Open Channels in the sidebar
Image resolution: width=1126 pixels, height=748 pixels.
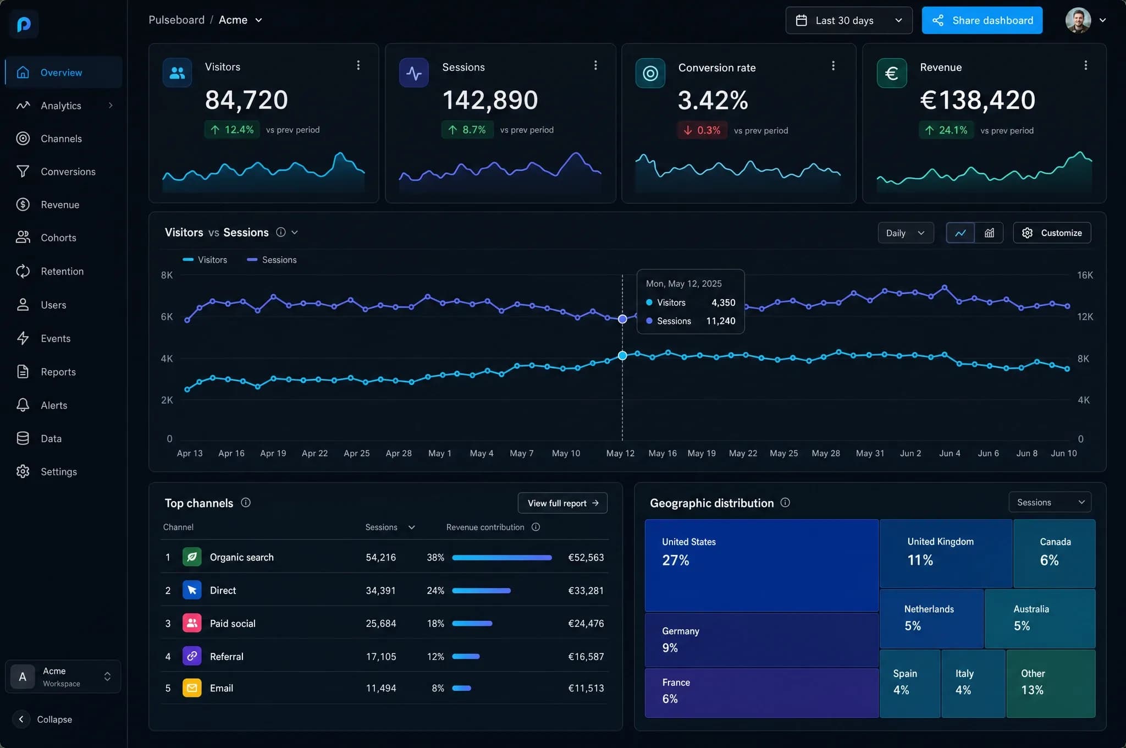64,139
